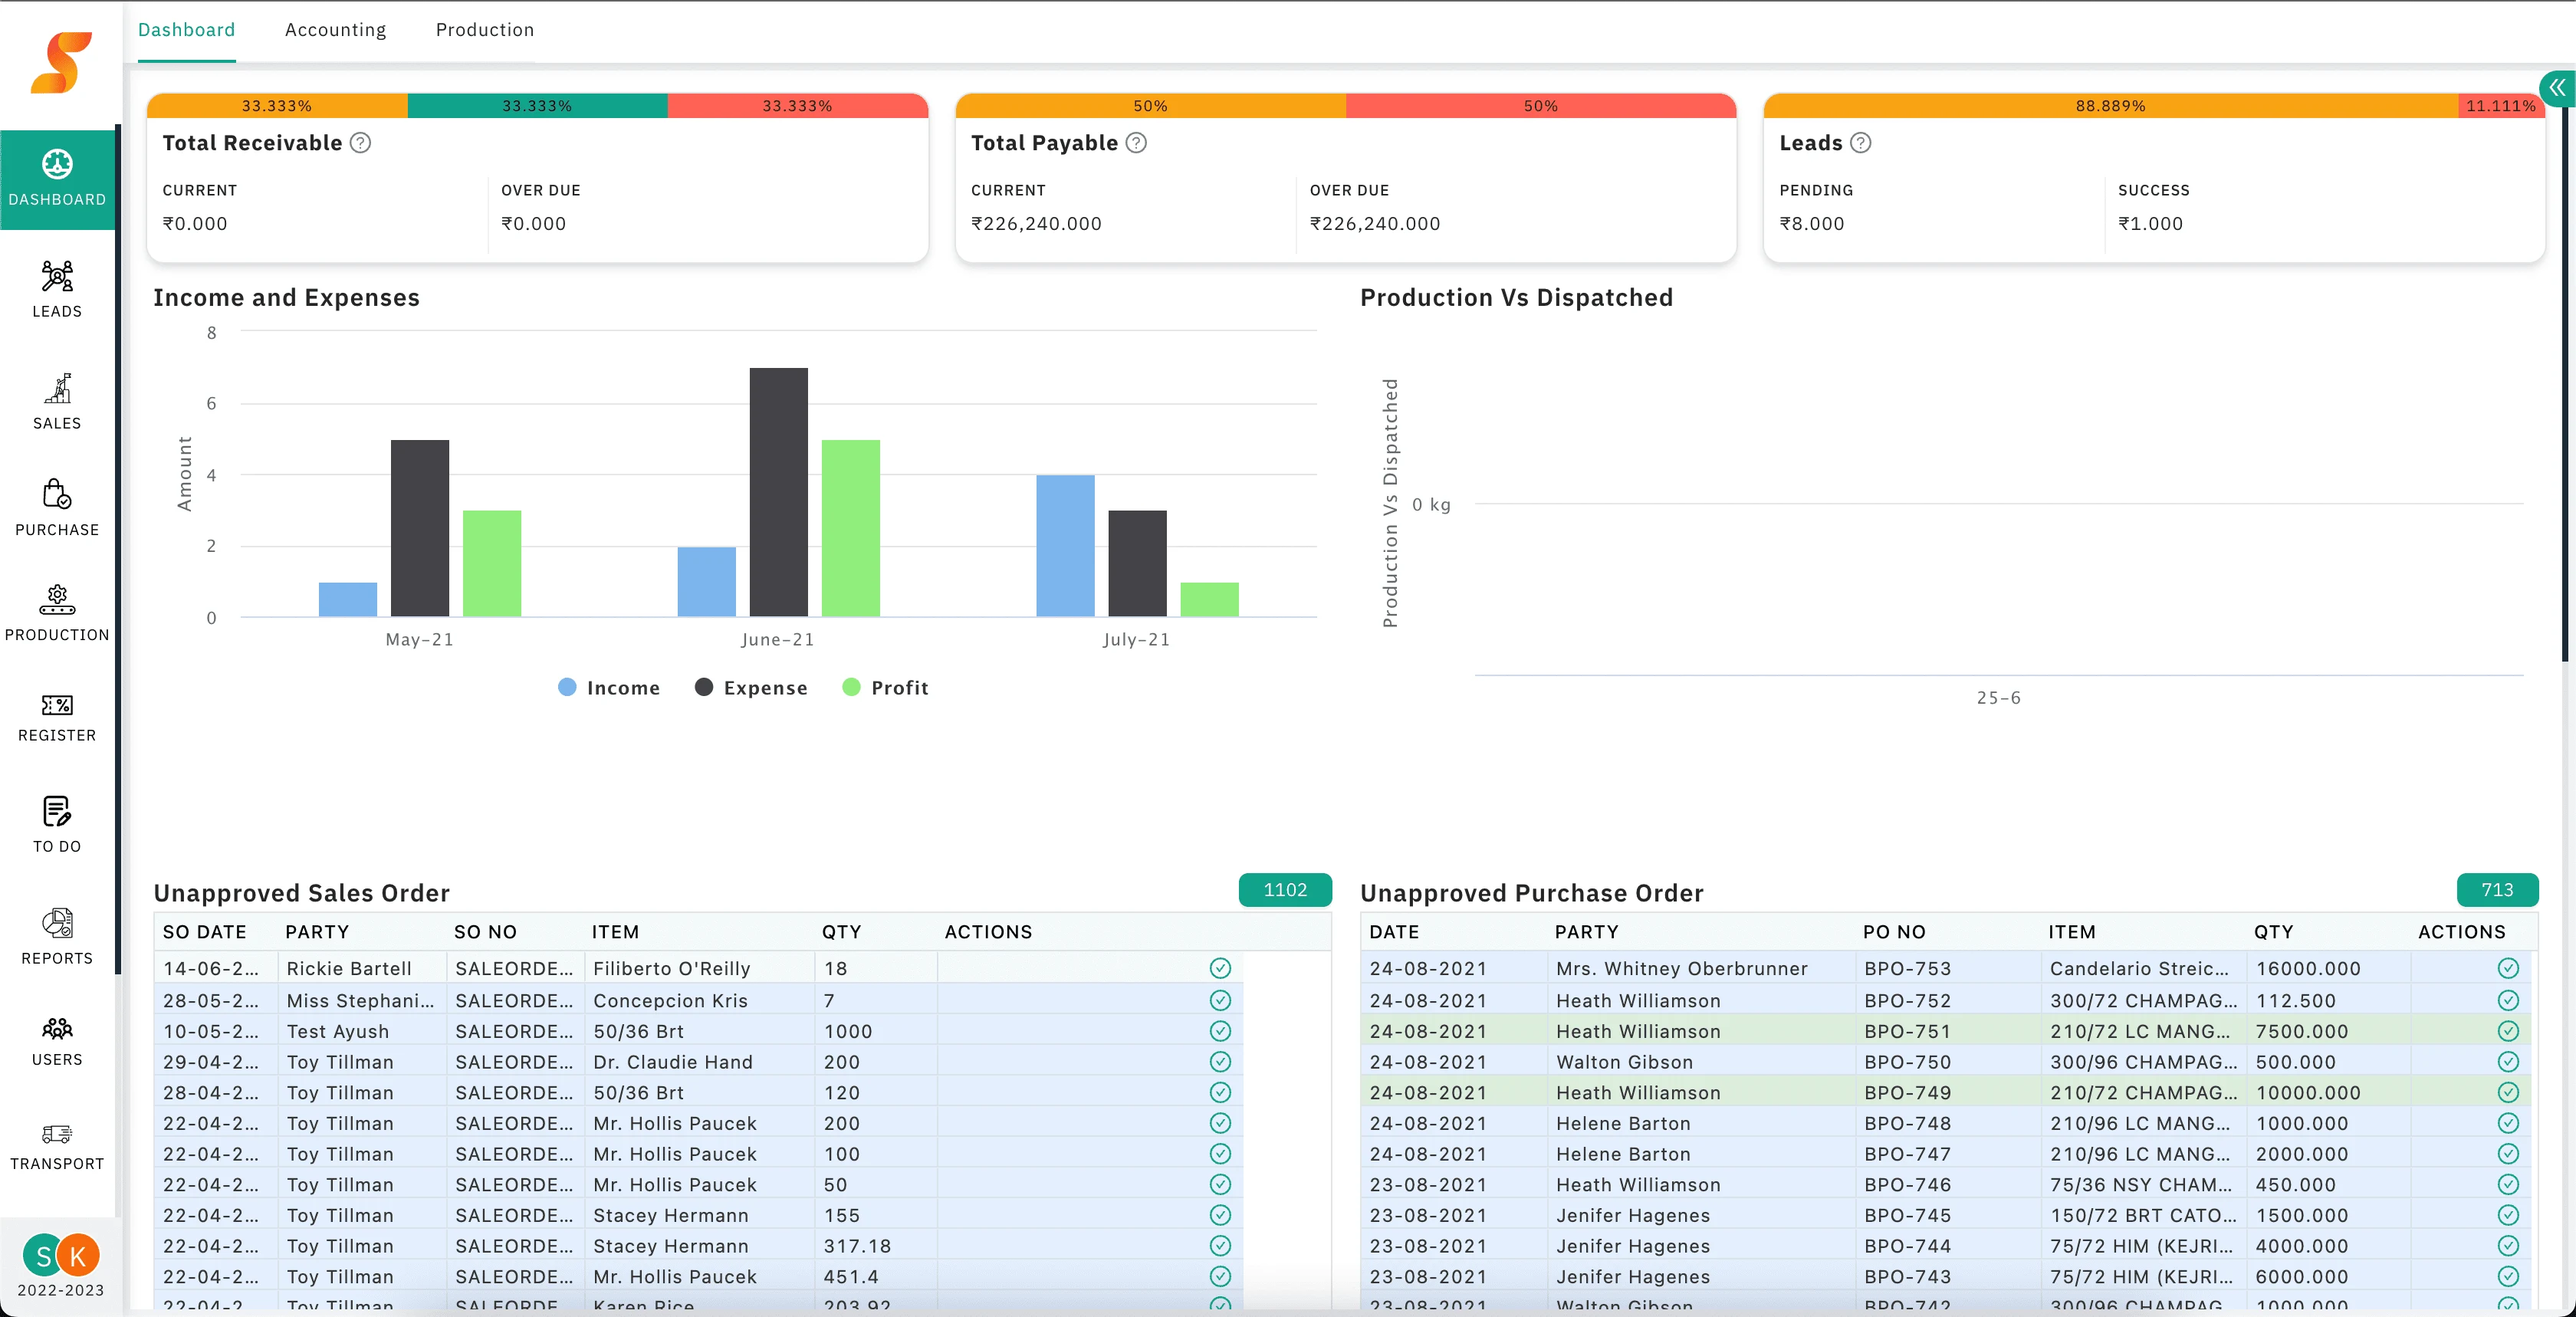Open the Register sidebar icon
The height and width of the screenshot is (1317, 2576).
pos(57,705)
